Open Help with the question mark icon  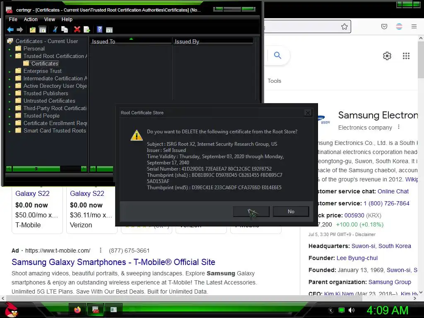[x=99, y=29]
